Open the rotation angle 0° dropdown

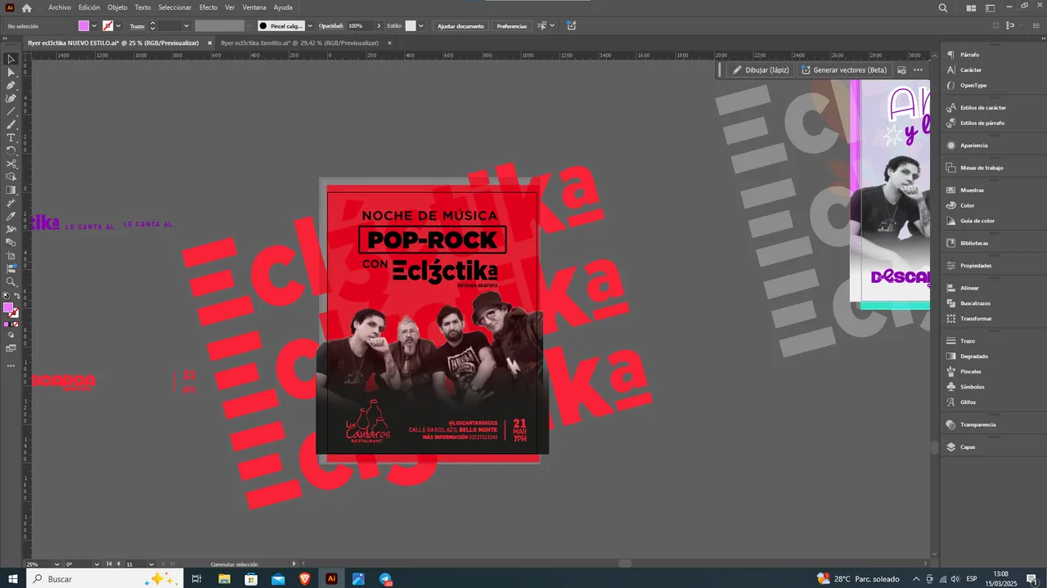(97, 564)
